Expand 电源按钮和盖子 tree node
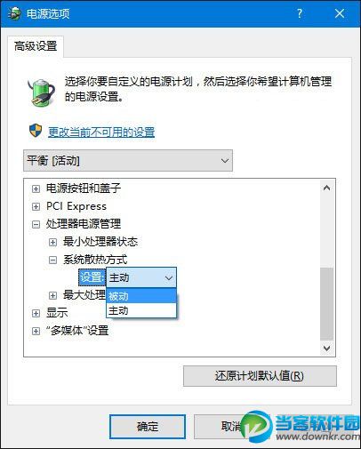 (36, 188)
